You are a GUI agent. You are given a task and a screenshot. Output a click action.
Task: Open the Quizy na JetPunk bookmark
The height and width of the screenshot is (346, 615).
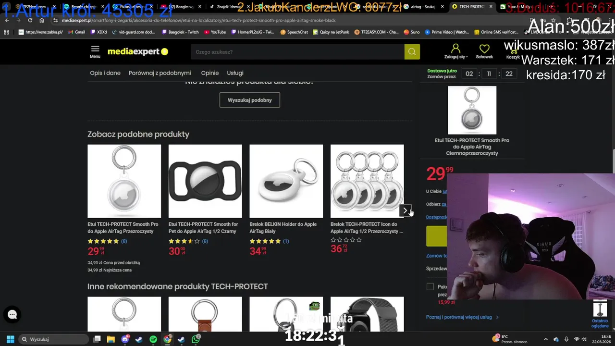(331, 32)
